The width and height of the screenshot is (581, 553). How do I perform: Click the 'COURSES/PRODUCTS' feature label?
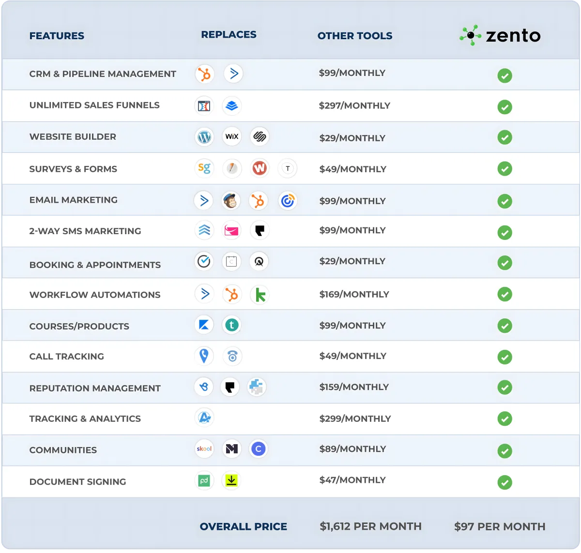(x=79, y=326)
